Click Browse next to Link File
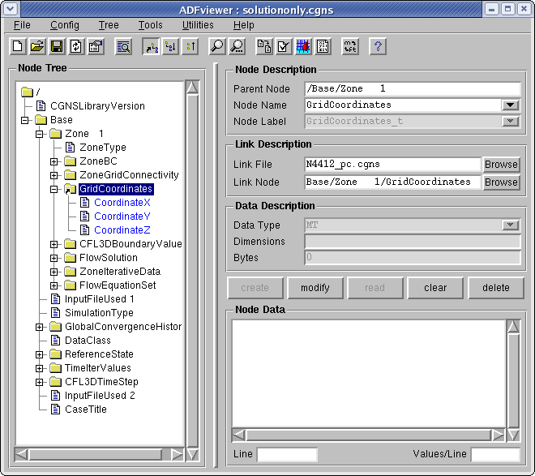 pos(501,165)
